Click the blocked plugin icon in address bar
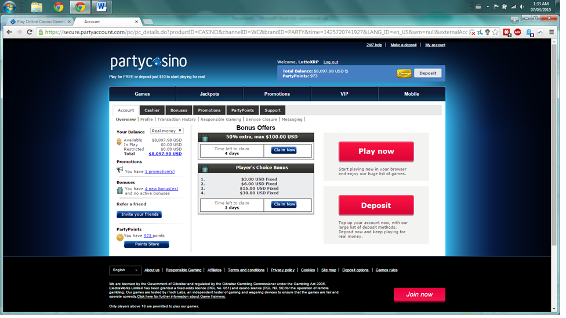The image size is (566, 318). tap(472, 32)
